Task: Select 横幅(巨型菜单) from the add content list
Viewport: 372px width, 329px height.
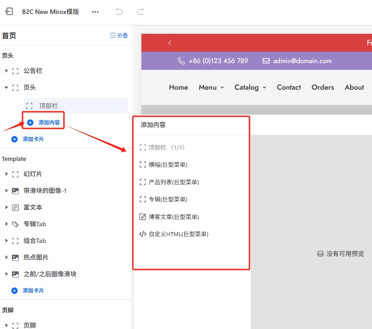Action: 168,165
